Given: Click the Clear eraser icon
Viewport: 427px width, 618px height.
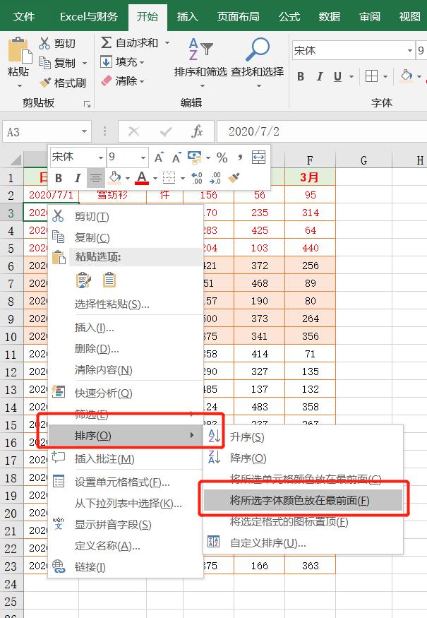Looking at the screenshot, I should tap(107, 81).
